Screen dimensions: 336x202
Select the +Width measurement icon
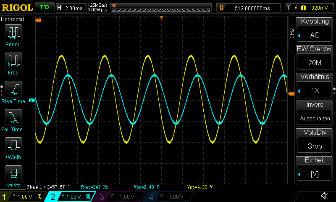coord(13,146)
